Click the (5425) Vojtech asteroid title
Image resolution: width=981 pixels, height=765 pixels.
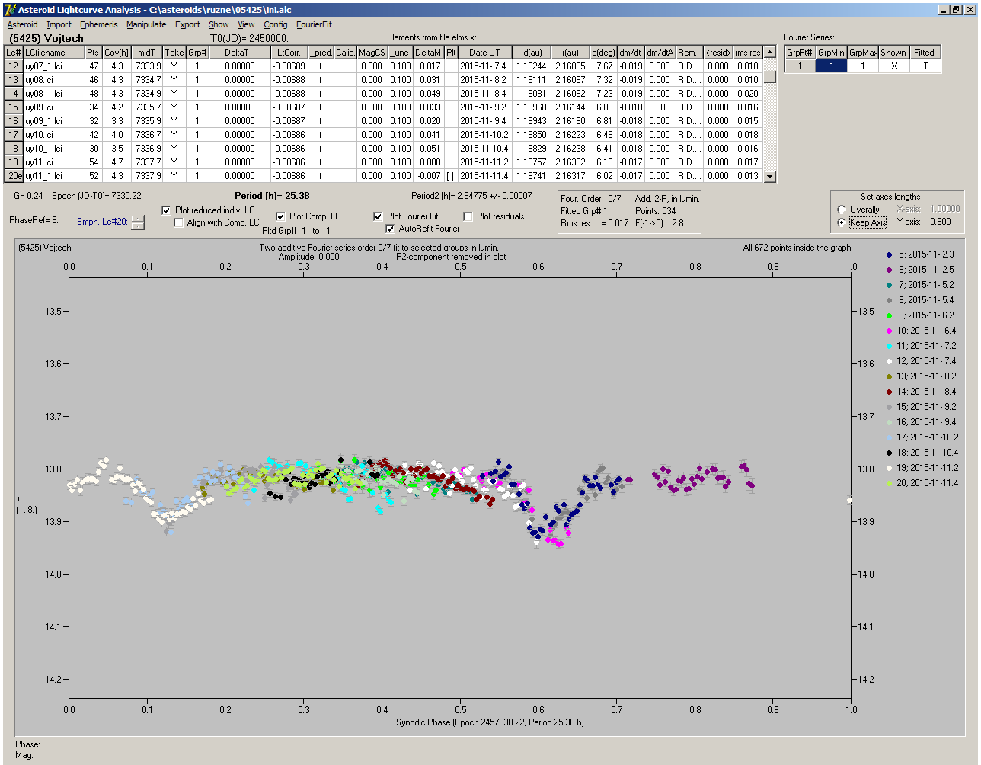pos(46,38)
